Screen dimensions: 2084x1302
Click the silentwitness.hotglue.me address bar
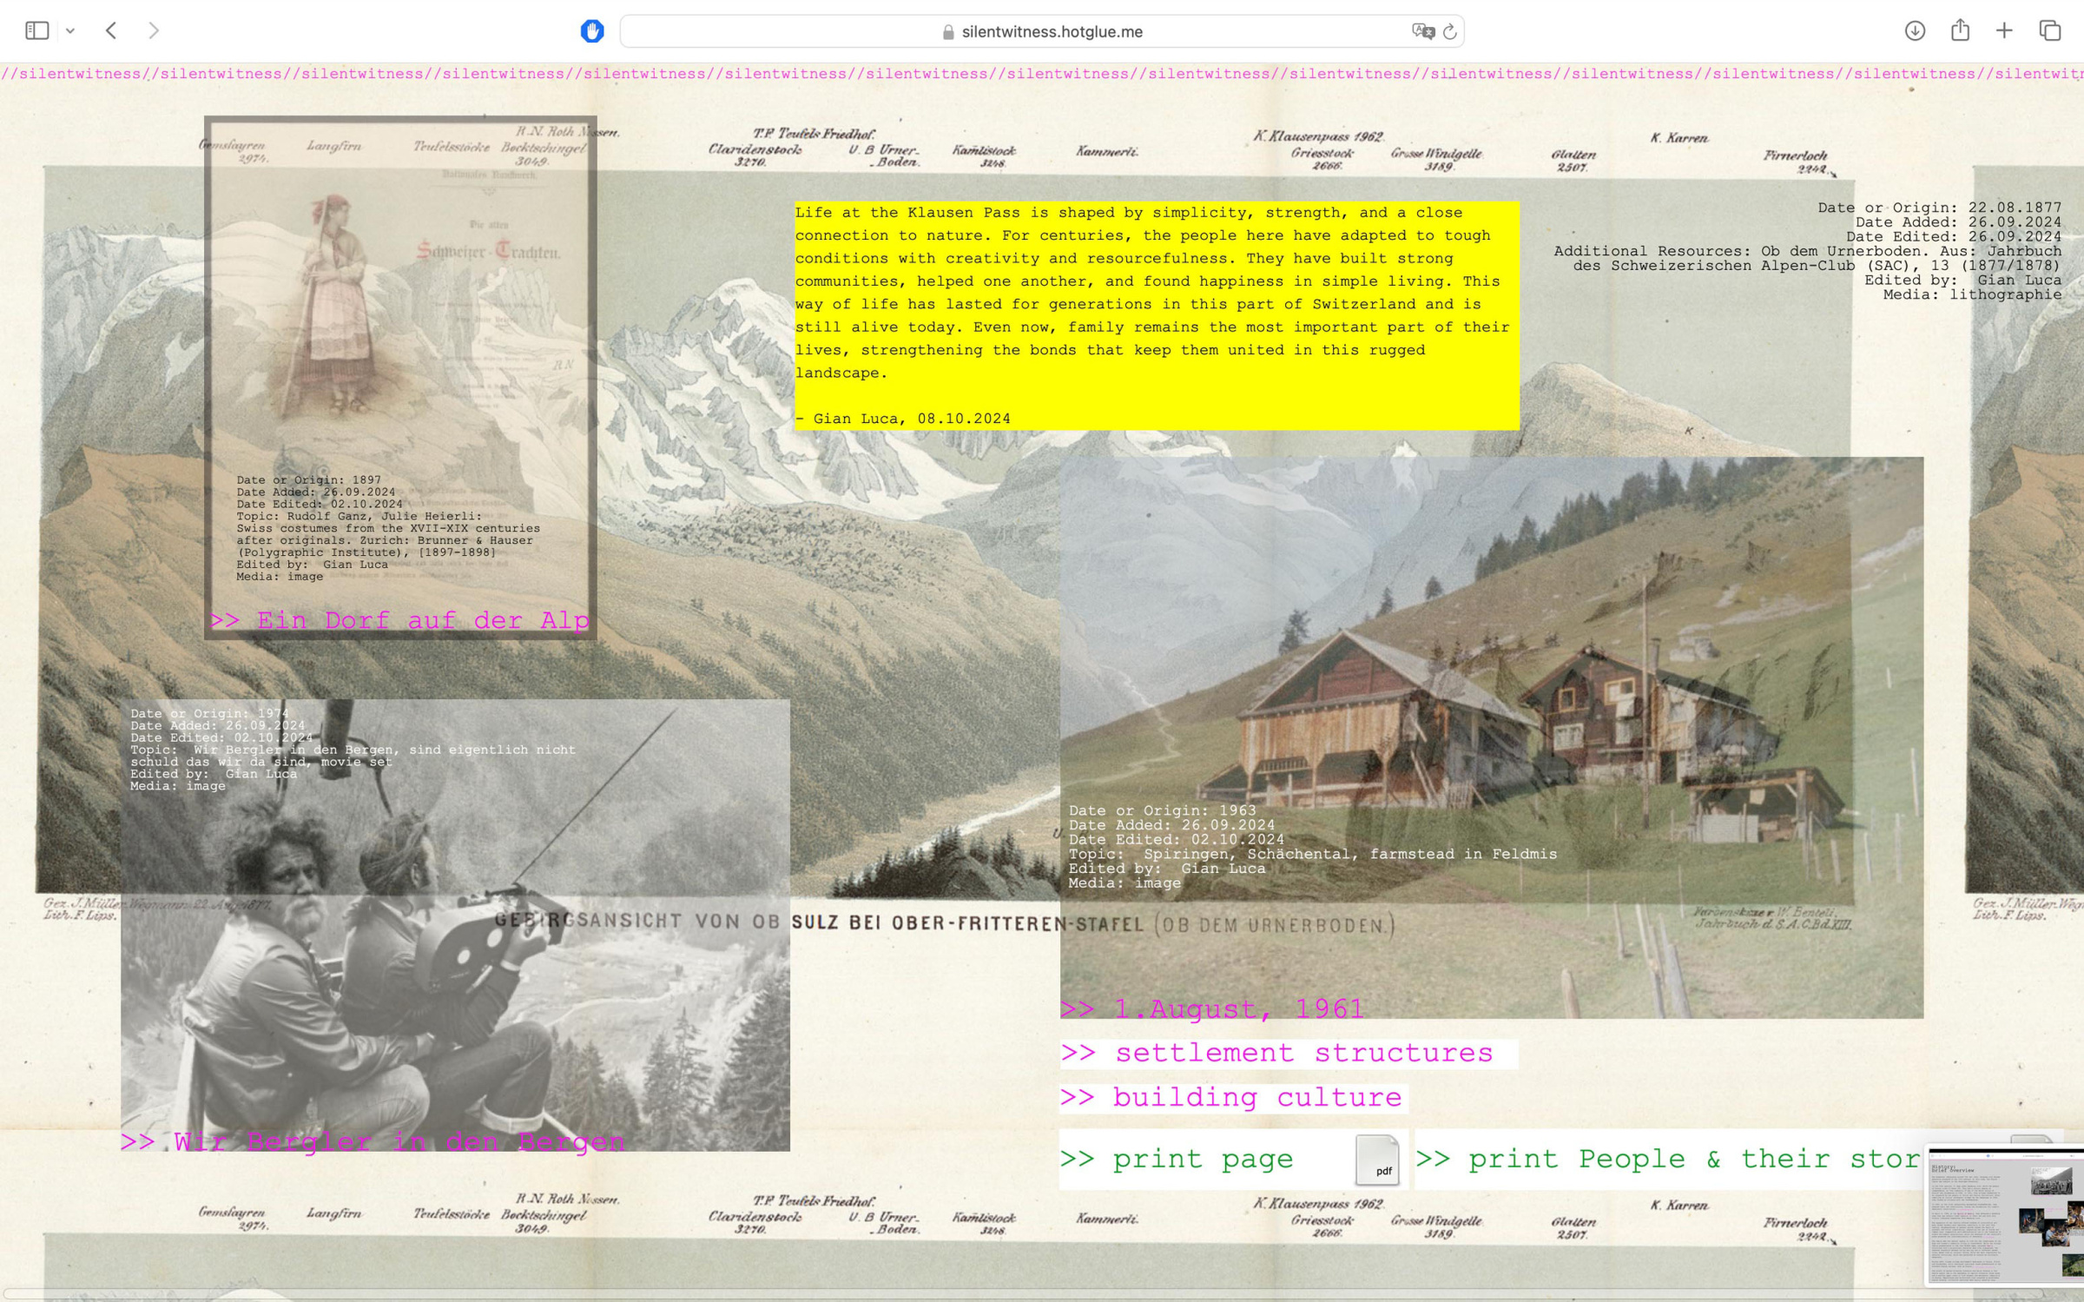[x=1042, y=31]
